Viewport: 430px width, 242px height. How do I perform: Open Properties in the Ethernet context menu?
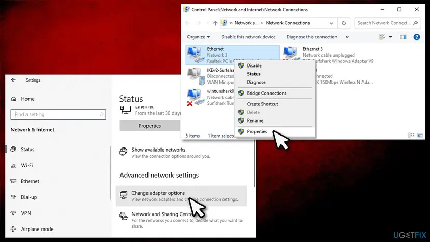tap(257, 132)
